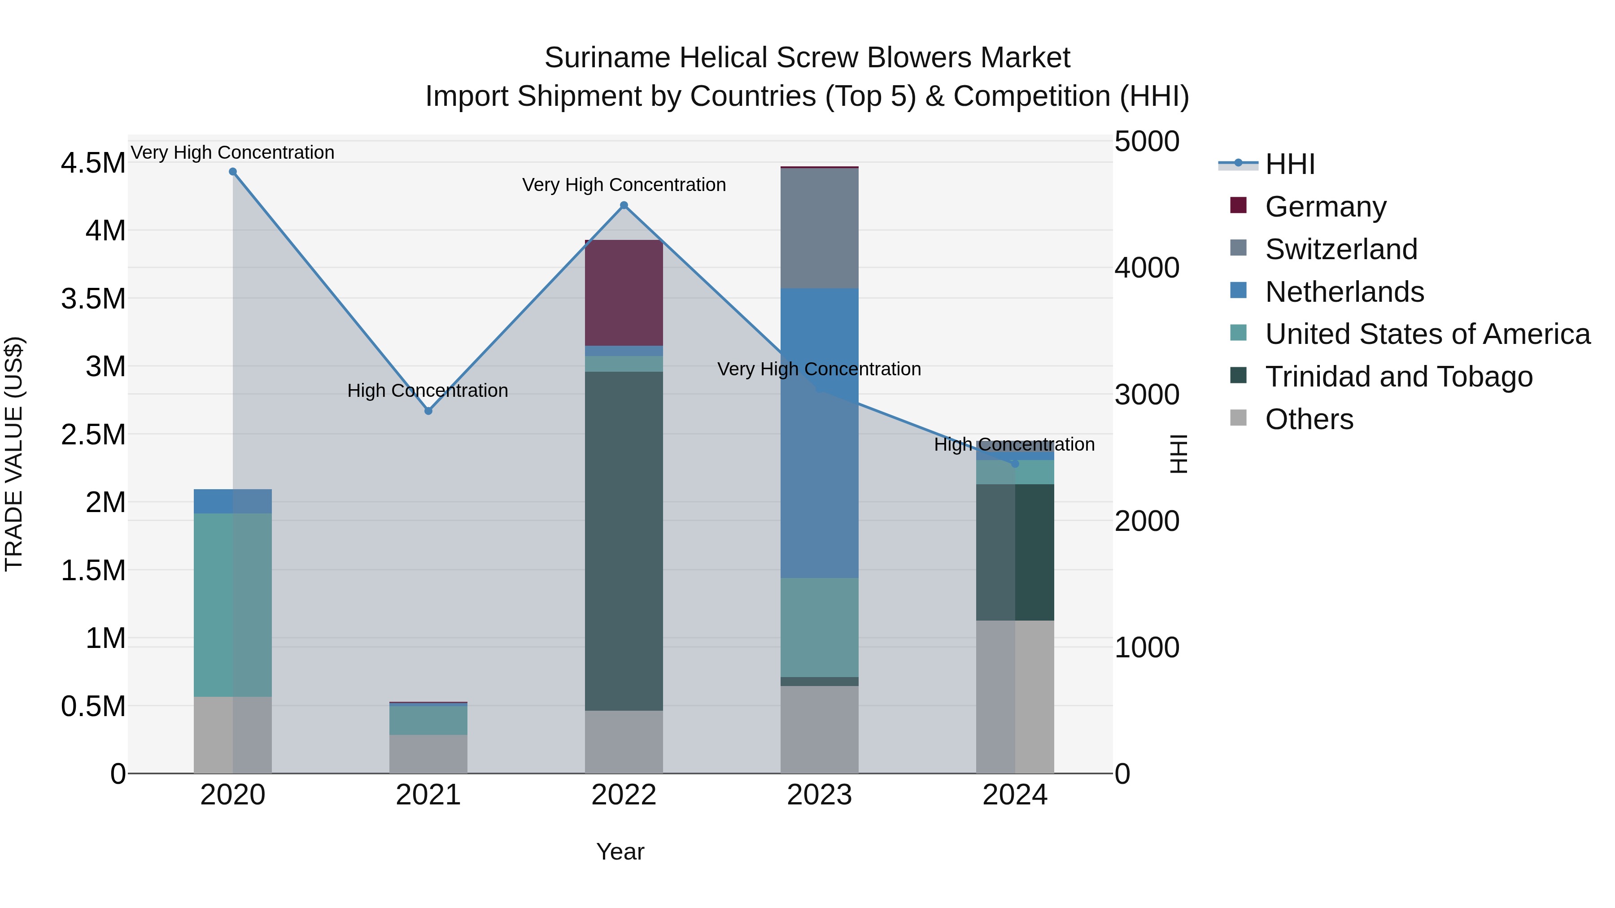Click 2020 'Very High Concentration' annotation
The height and width of the screenshot is (908, 1615).
(x=232, y=152)
